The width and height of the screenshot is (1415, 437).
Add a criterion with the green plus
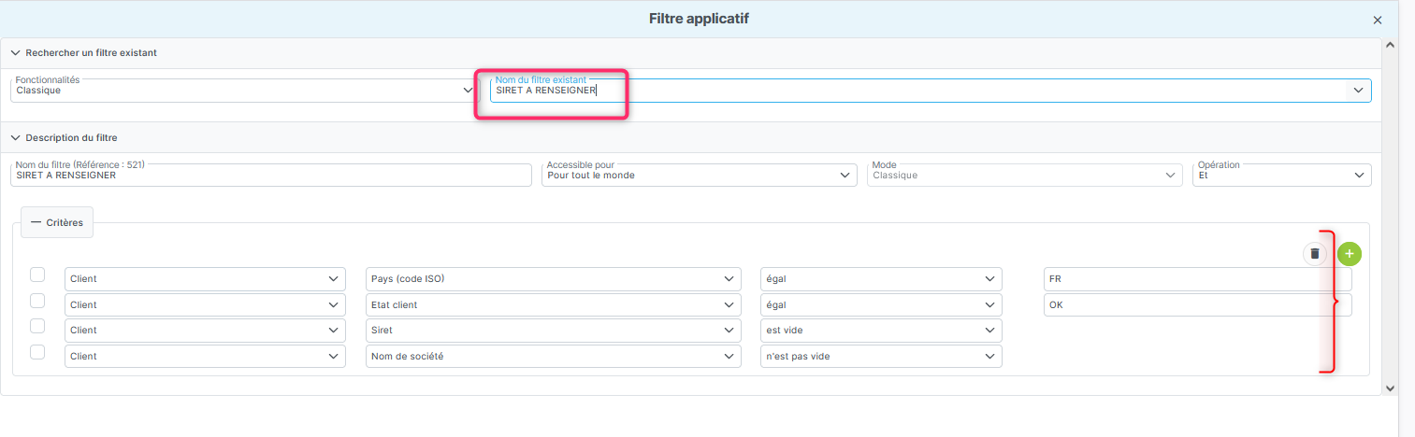point(1350,253)
